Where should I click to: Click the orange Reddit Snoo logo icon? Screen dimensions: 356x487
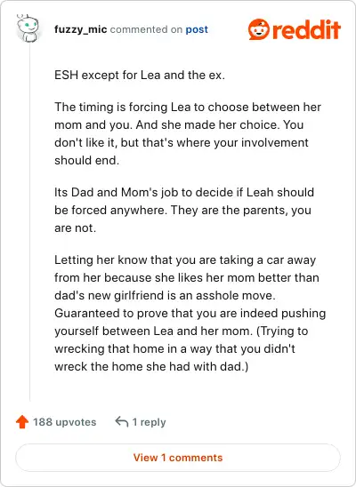pos(259,29)
